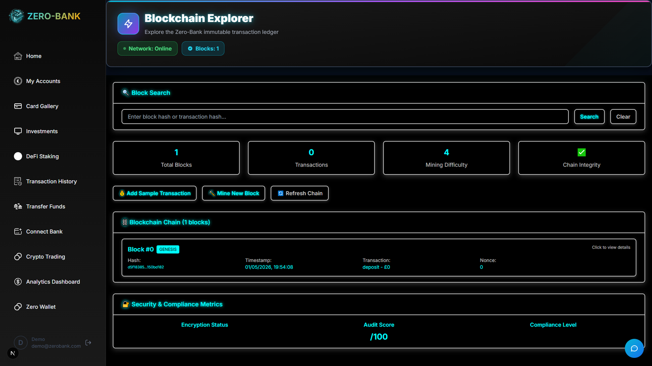Image resolution: width=652 pixels, height=366 pixels.
Task: Open Block #0 genesis block card
Action: coord(379,257)
